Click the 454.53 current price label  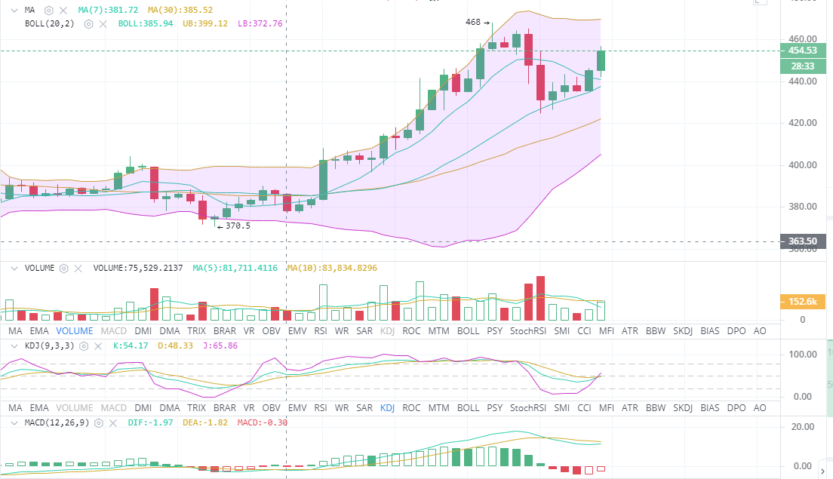[803, 51]
